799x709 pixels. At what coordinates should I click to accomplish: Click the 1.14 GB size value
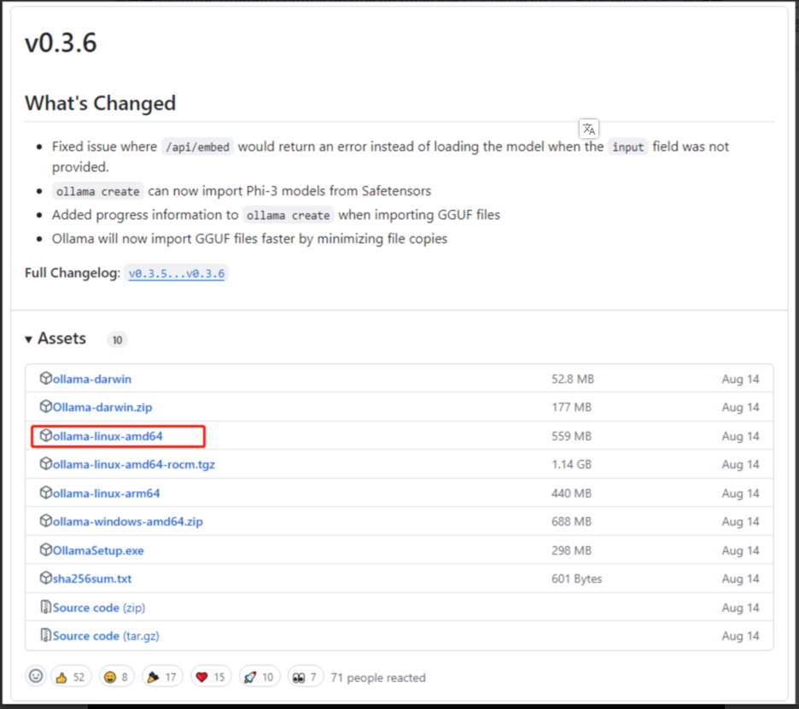571,464
